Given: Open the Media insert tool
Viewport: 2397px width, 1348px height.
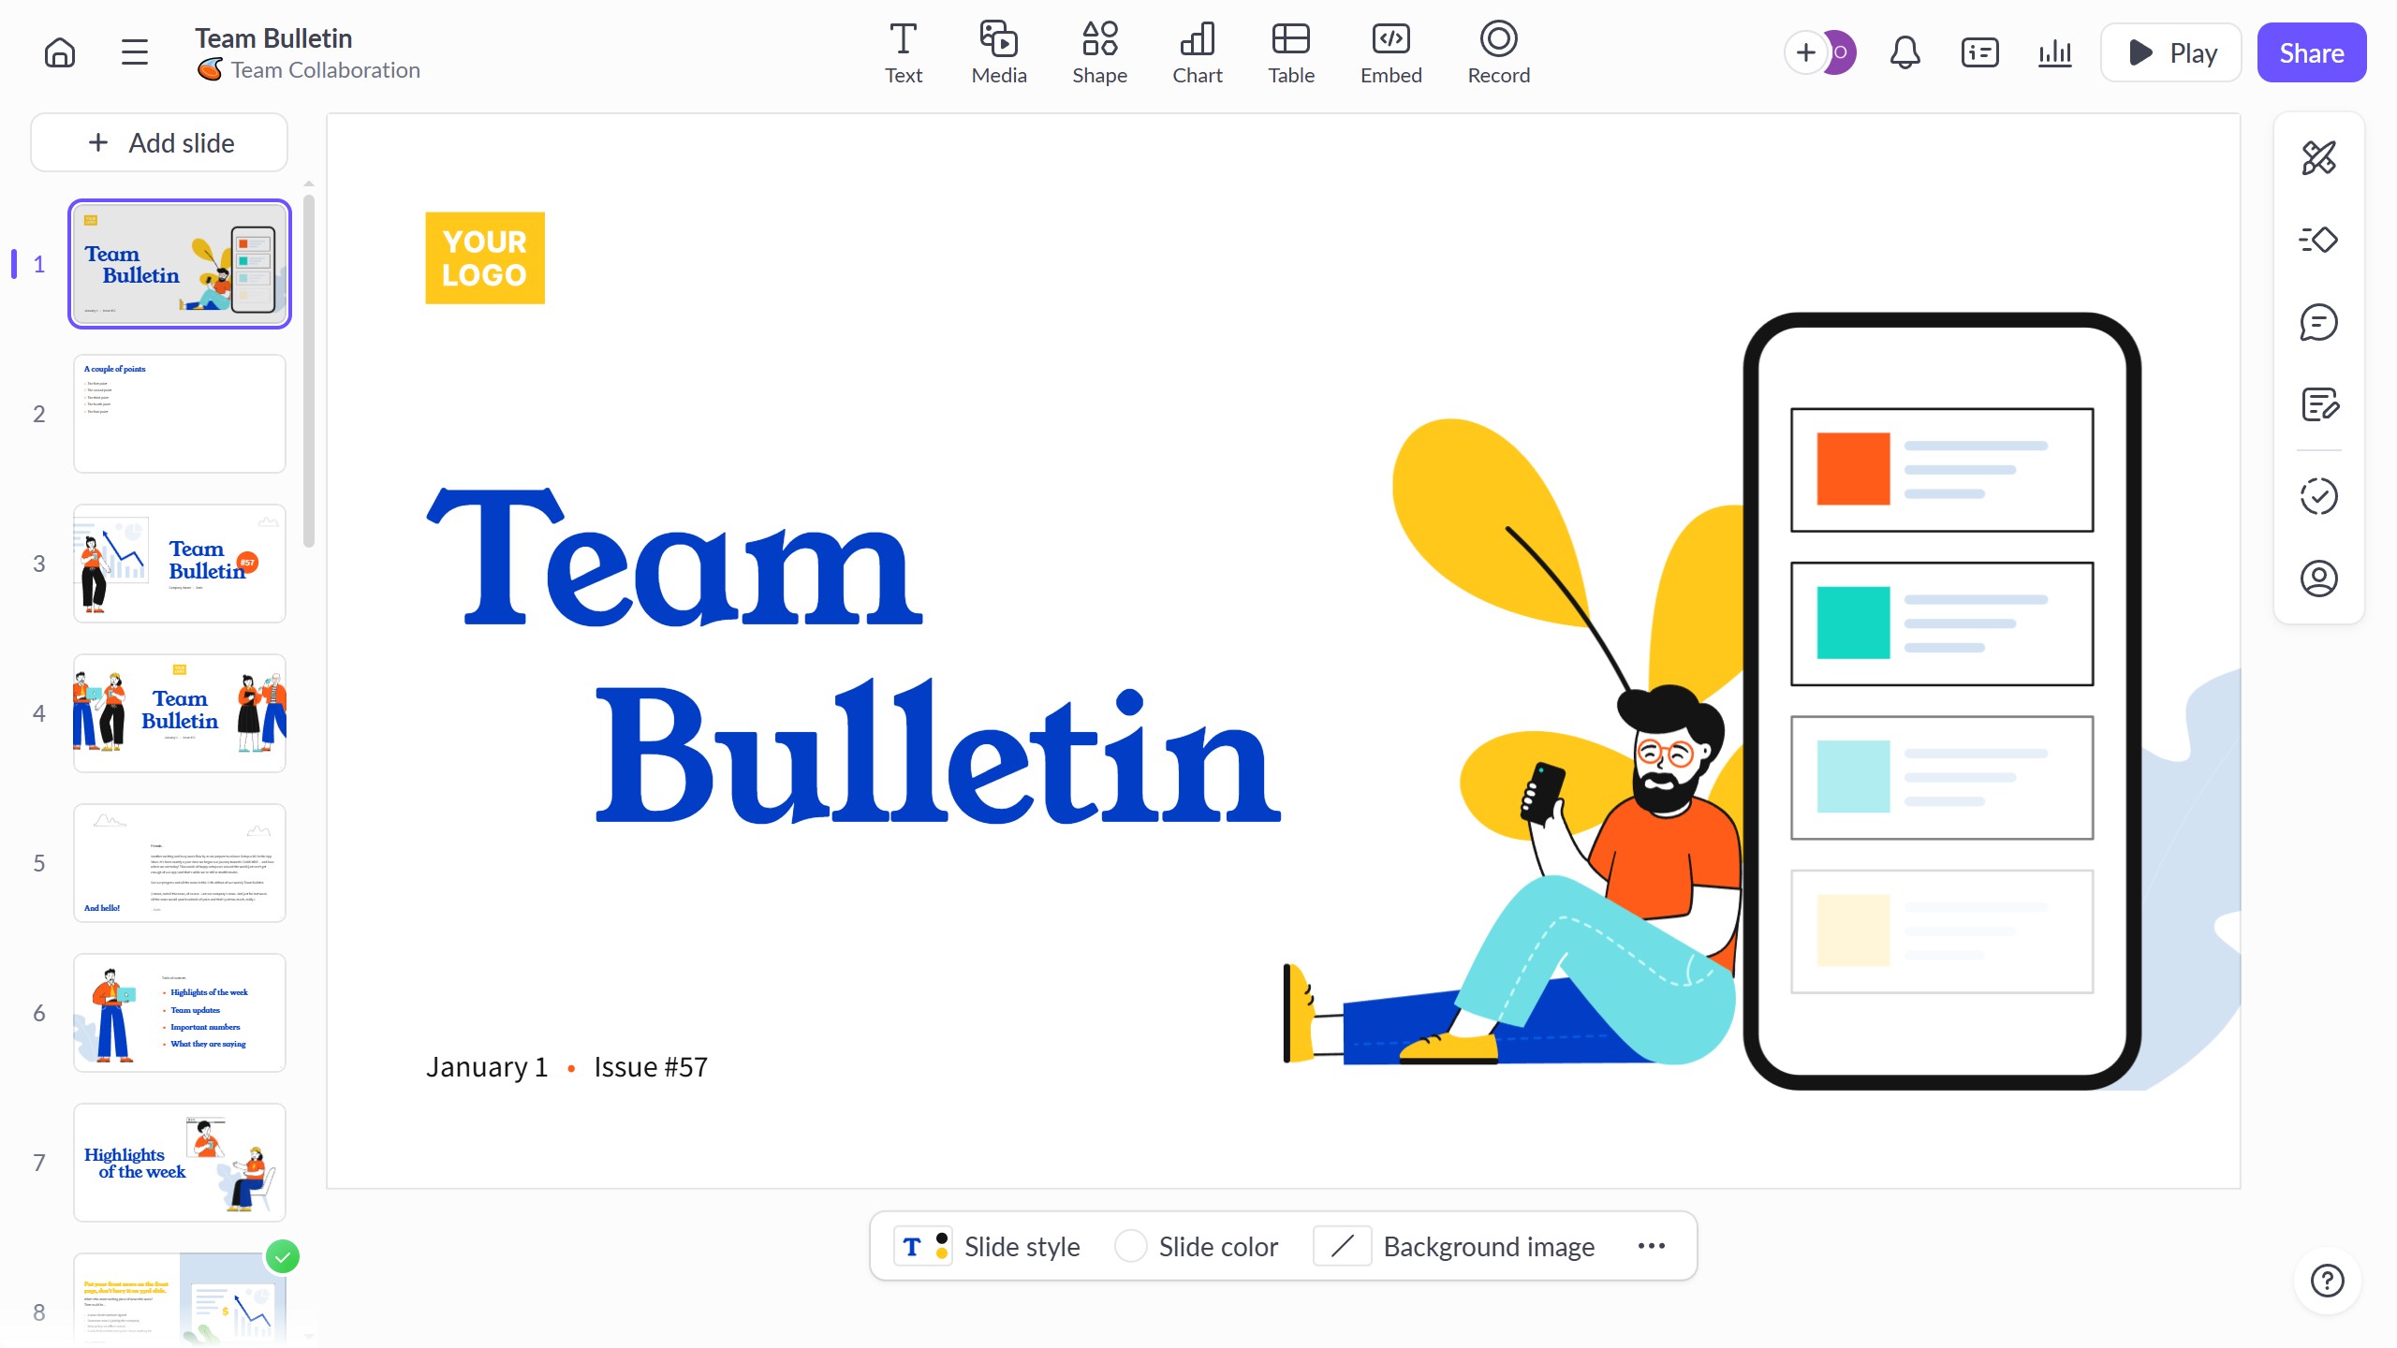Looking at the screenshot, I should 998,52.
